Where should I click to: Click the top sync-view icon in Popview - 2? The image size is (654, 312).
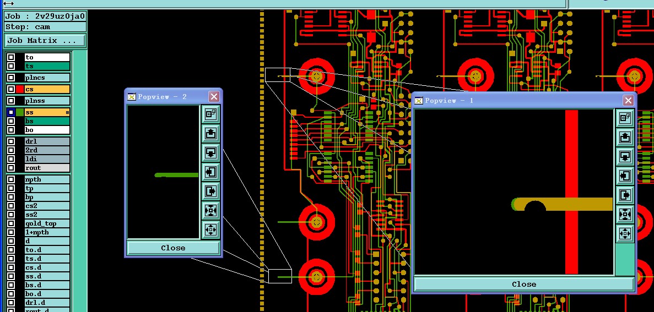coord(210,114)
